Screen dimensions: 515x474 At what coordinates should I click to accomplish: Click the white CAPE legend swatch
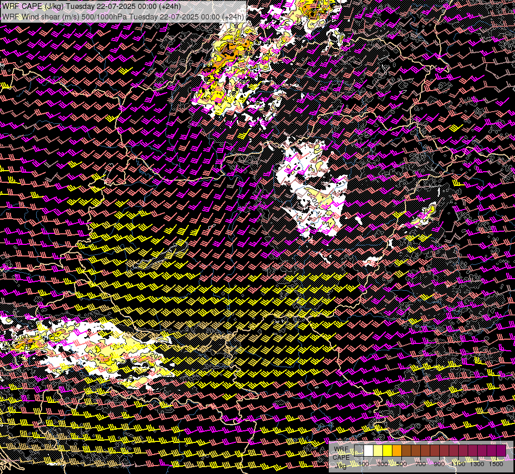369,451
